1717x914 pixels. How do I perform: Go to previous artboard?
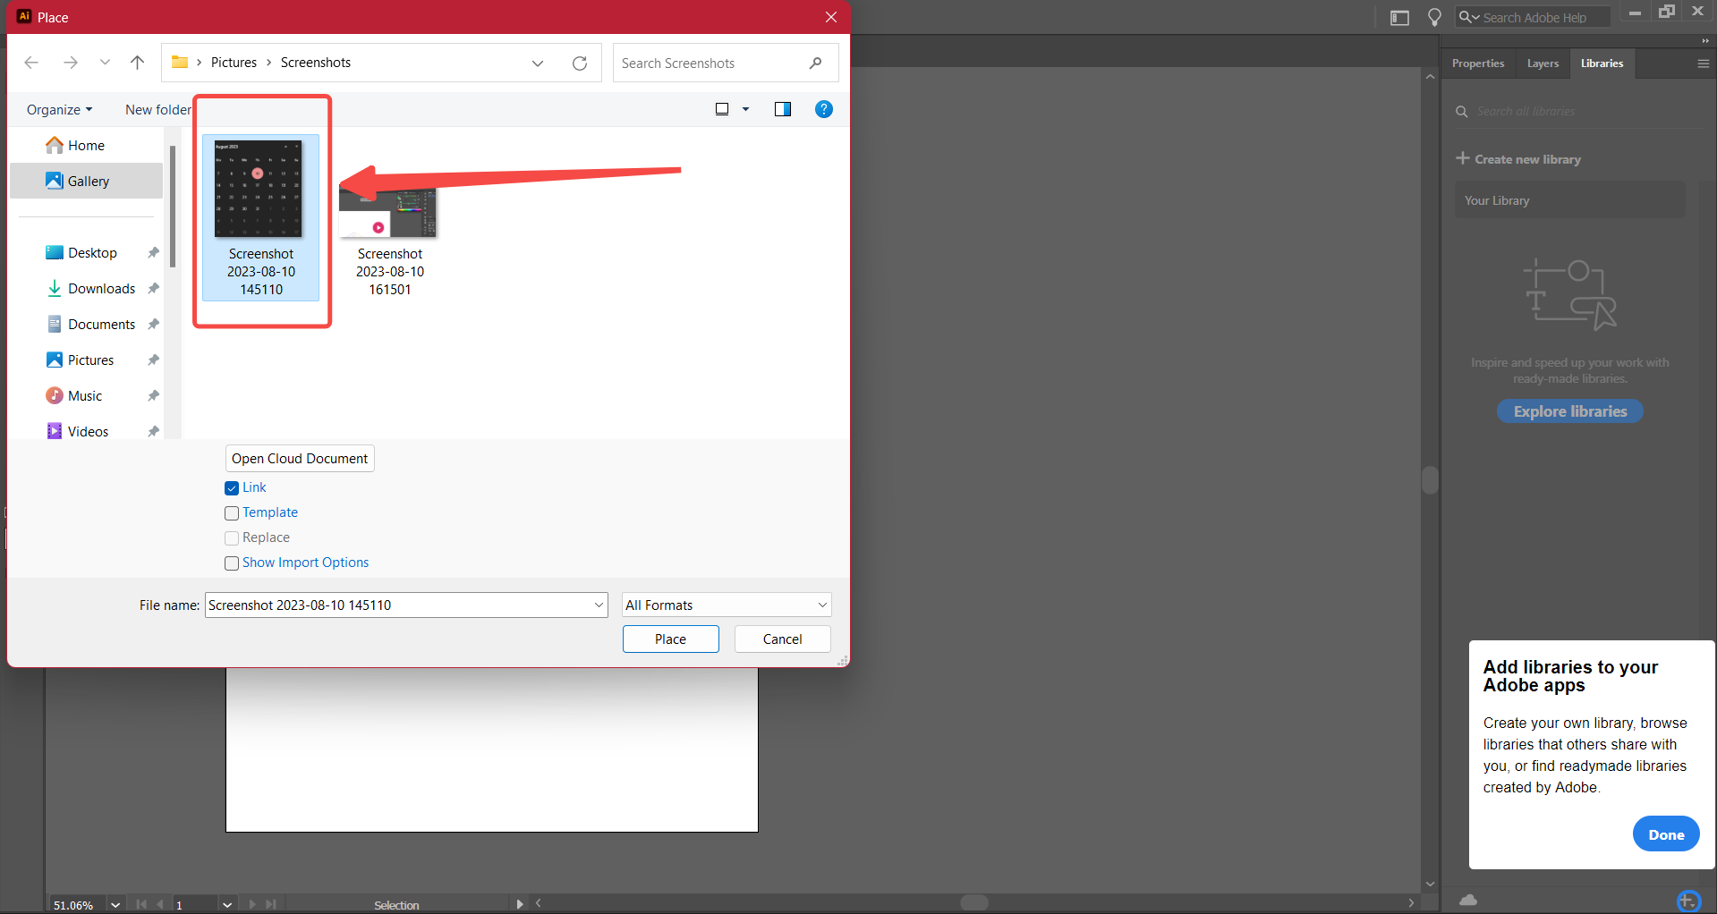click(160, 905)
